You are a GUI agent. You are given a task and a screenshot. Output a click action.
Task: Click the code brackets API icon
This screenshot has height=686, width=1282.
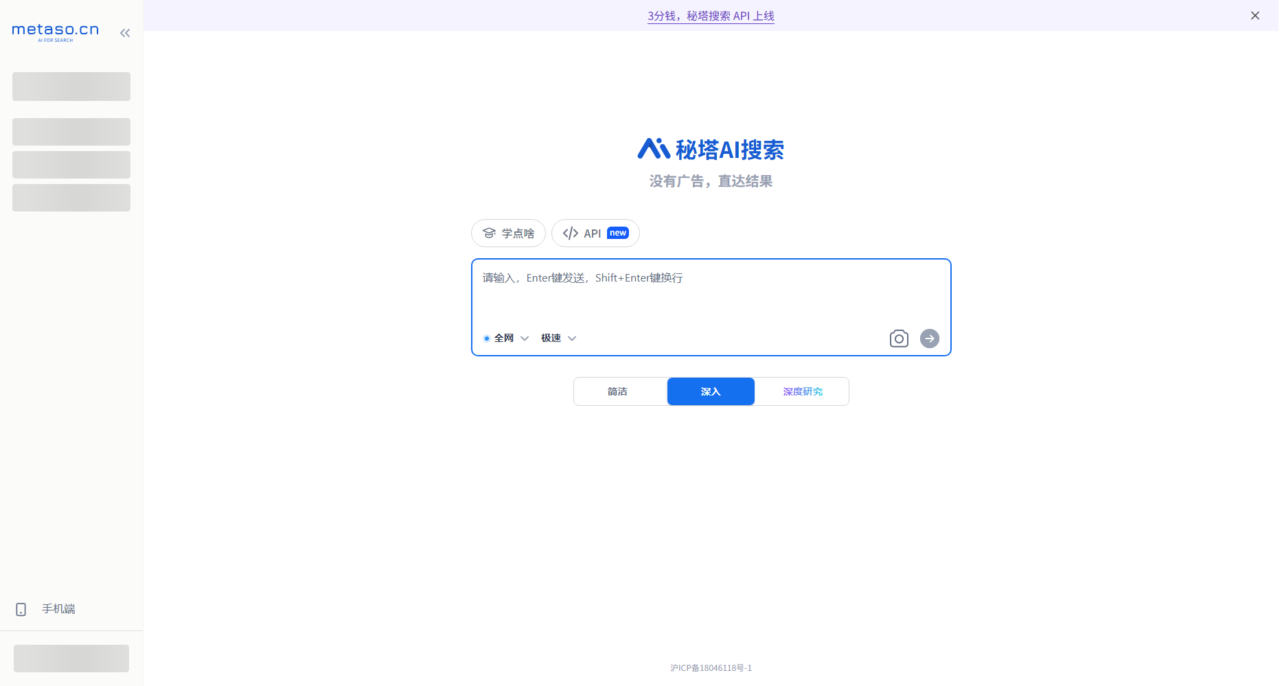click(x=570, y=233)
